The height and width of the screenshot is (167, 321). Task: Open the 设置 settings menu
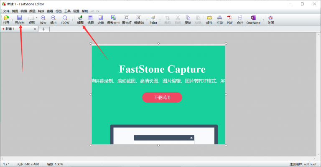(x=76, y=11)
